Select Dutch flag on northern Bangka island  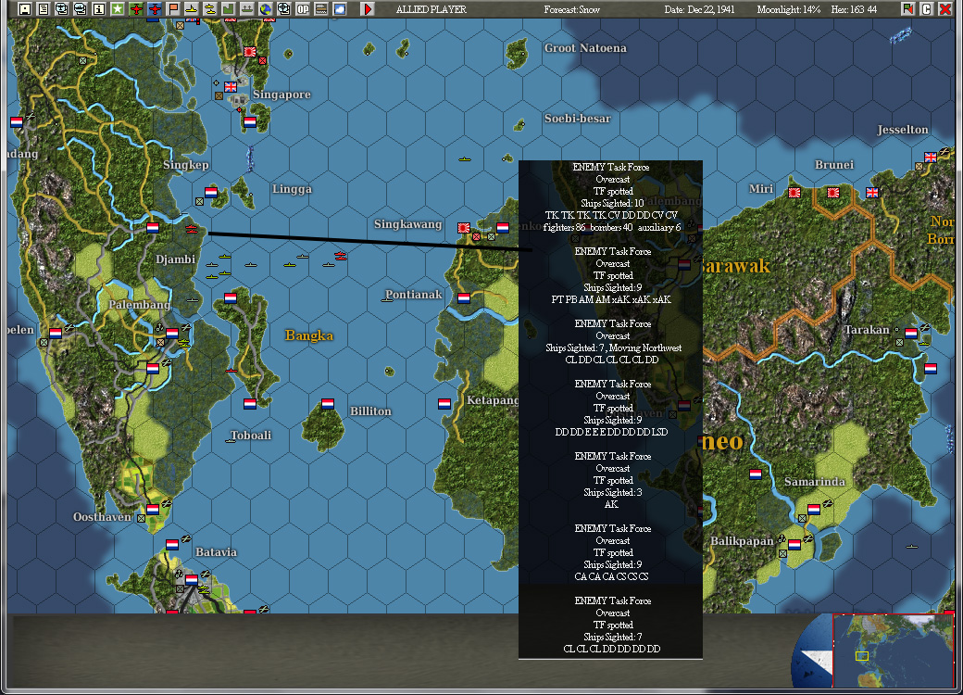231,298
